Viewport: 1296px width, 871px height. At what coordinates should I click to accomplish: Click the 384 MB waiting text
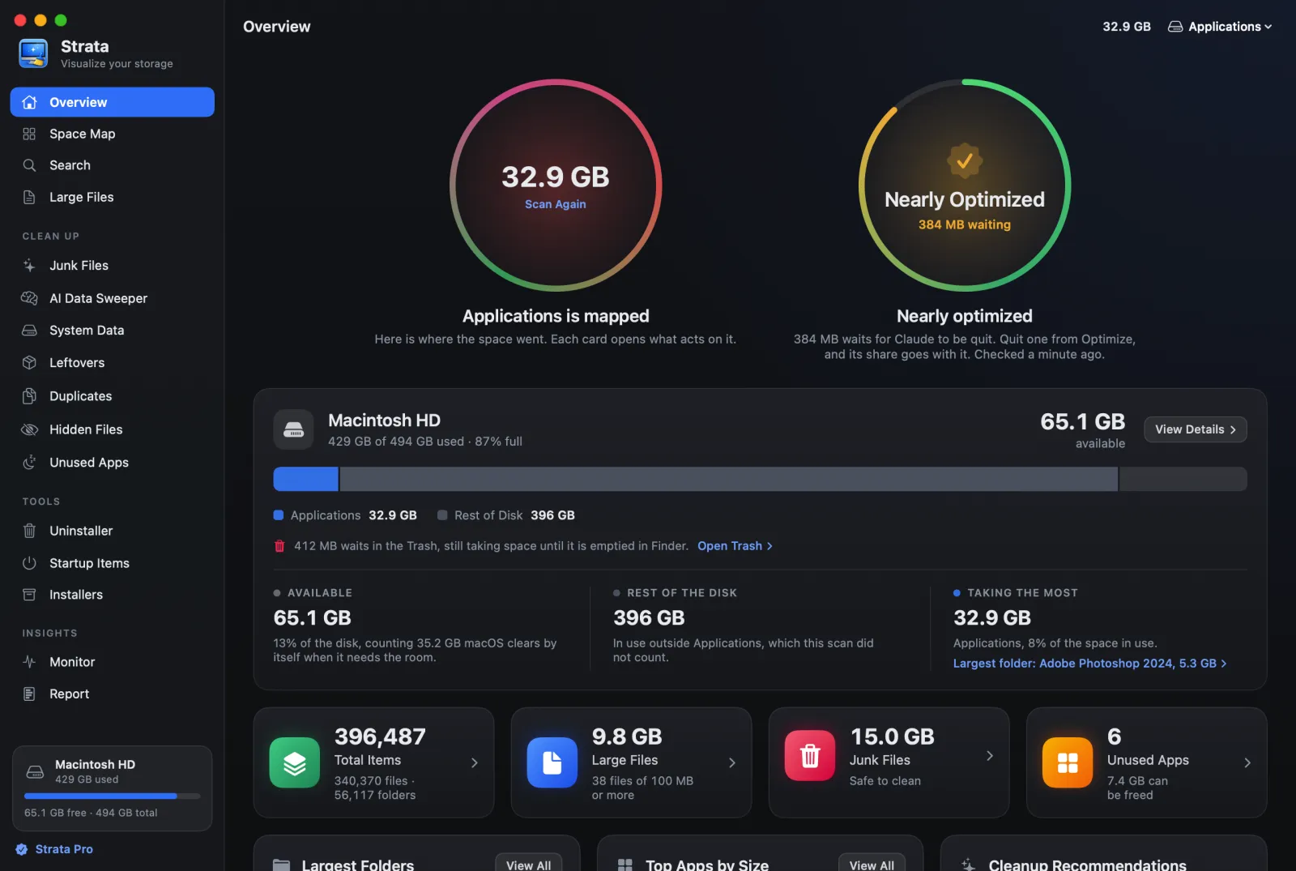965,224
